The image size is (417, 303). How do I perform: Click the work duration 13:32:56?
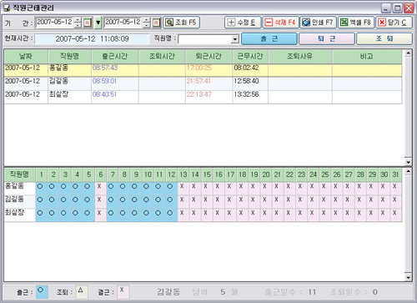[x=246, y=94]
